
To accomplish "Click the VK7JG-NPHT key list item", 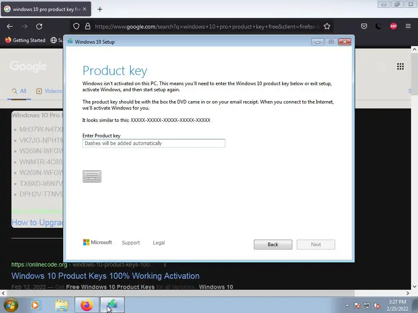I will (41, 140).
